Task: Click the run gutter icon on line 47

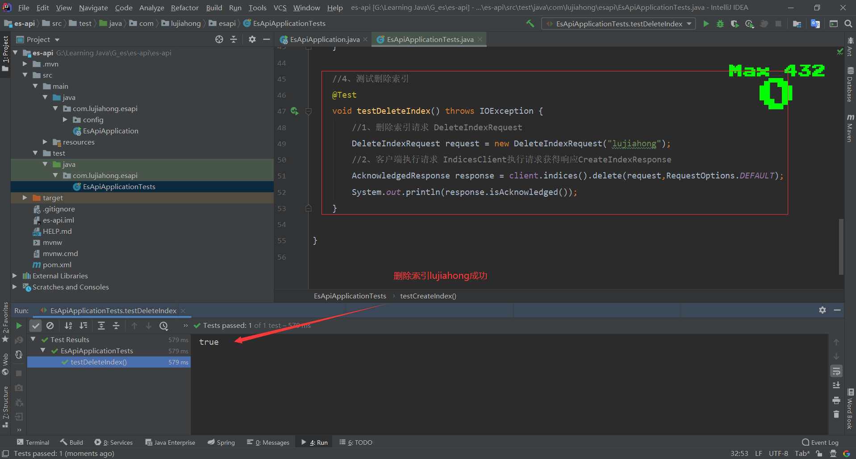Action: pos(294,111)
